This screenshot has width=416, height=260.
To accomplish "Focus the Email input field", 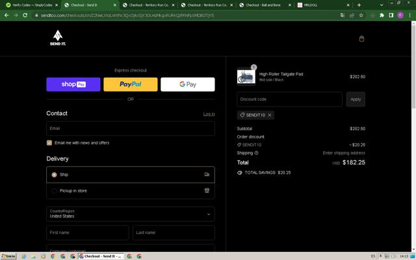I will pos(130,129).
